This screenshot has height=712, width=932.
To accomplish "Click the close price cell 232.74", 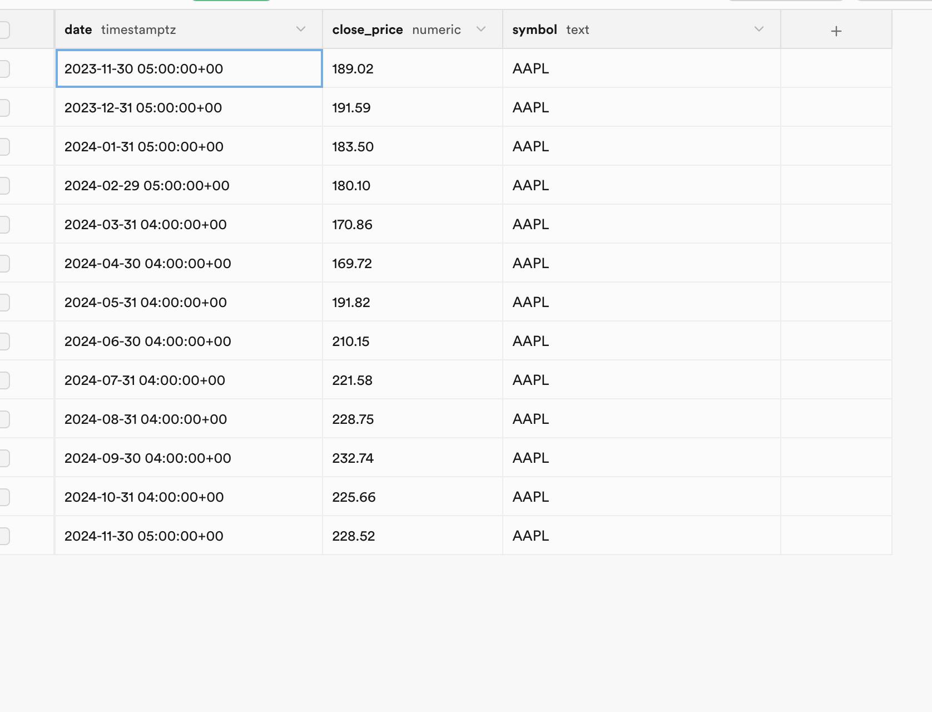I will pos(412,458).
